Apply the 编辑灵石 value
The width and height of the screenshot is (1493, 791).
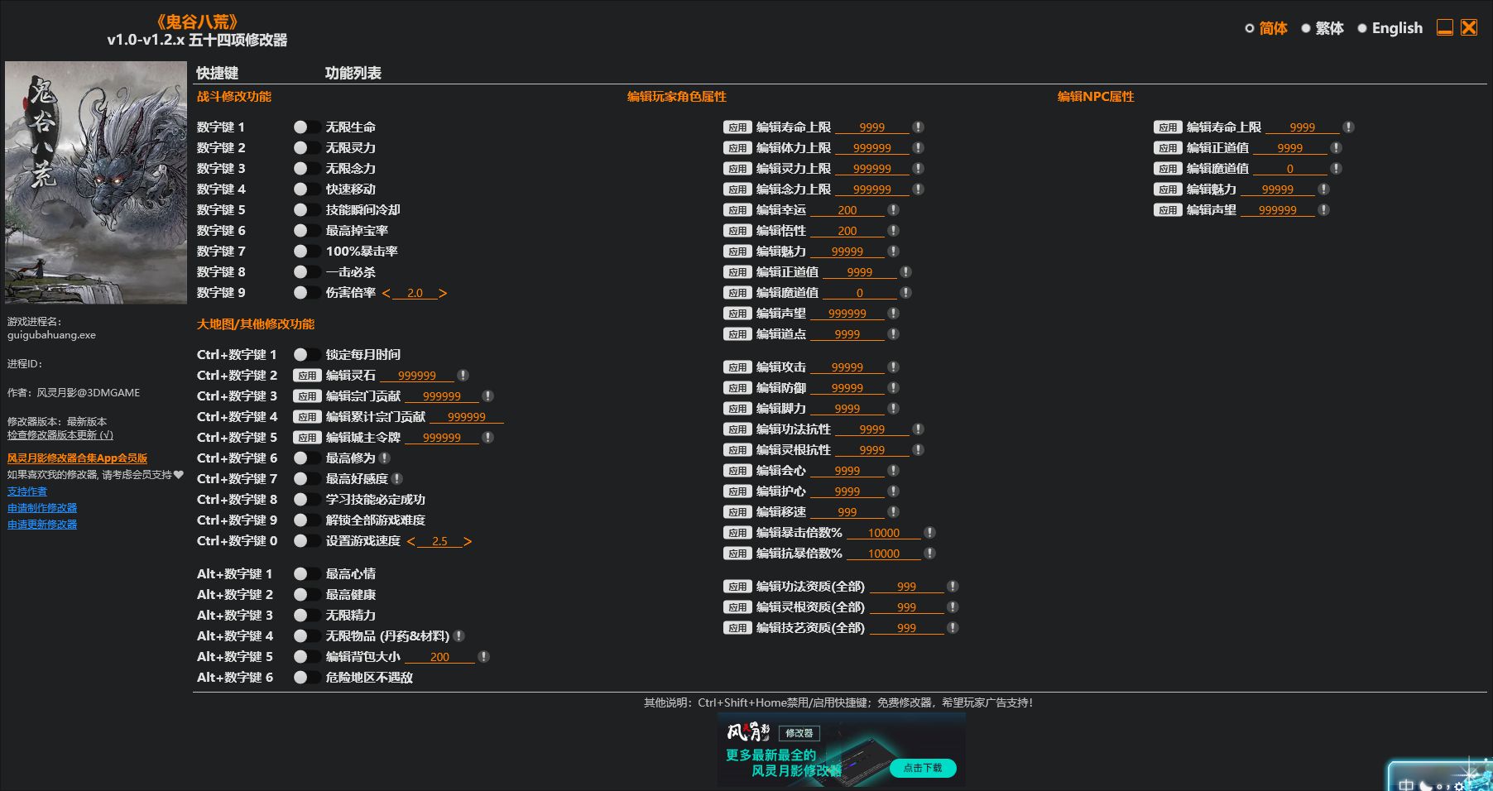point(307,375)
